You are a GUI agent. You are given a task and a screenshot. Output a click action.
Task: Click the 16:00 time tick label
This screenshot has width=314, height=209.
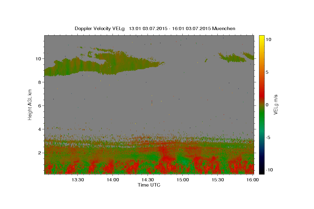click(253, 180)
